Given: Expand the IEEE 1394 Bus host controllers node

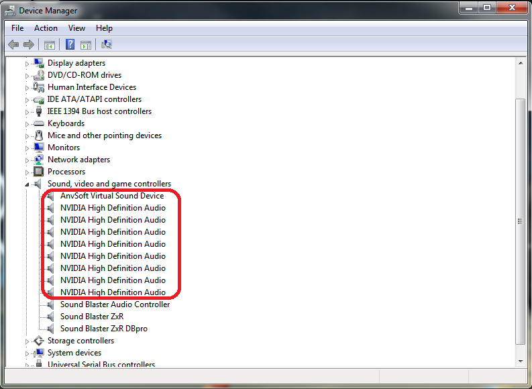Looking at the screenshot, I should [x=27, y=112].
